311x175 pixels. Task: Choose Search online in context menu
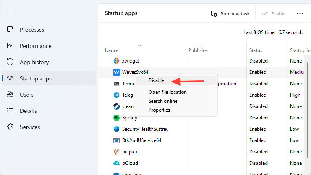coord(163,101)
